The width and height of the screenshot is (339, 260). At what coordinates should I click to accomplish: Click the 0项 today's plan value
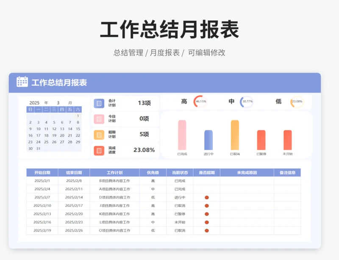144,119
